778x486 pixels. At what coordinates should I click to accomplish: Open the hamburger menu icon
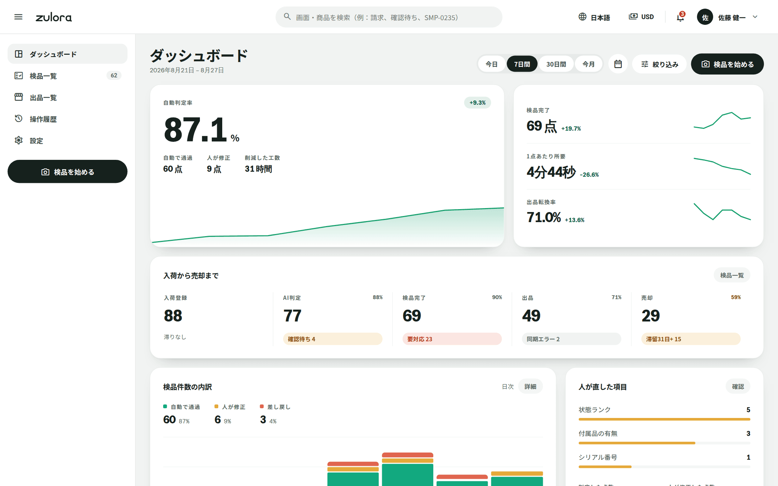[18, 17]
